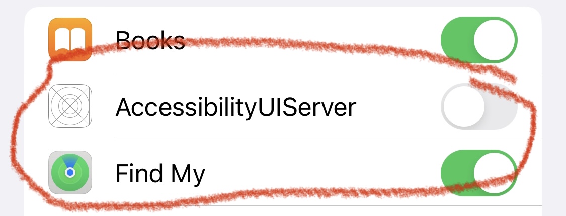Tap the white knob on the Books switch
This screenshot has width=566, height=216.
pyautogui.click(x=495, y=39)
